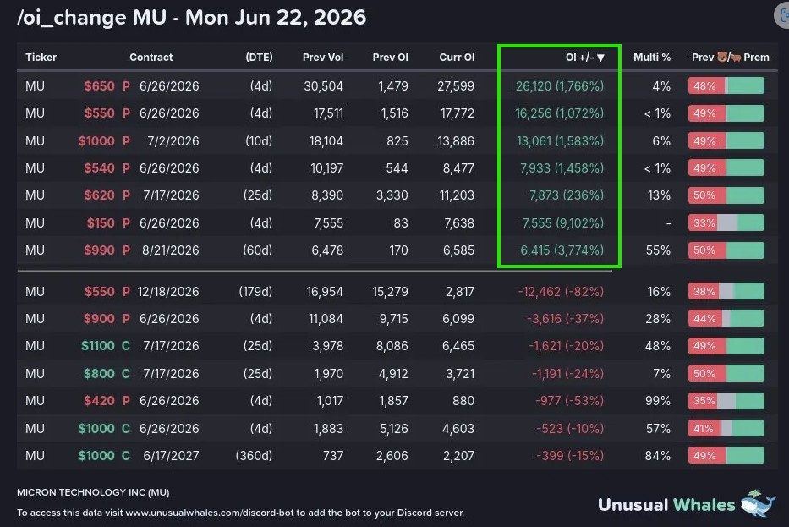This screenshot has height=527, width=789.
Task: Select the Curr OI column header
Action: click(457, 58)
